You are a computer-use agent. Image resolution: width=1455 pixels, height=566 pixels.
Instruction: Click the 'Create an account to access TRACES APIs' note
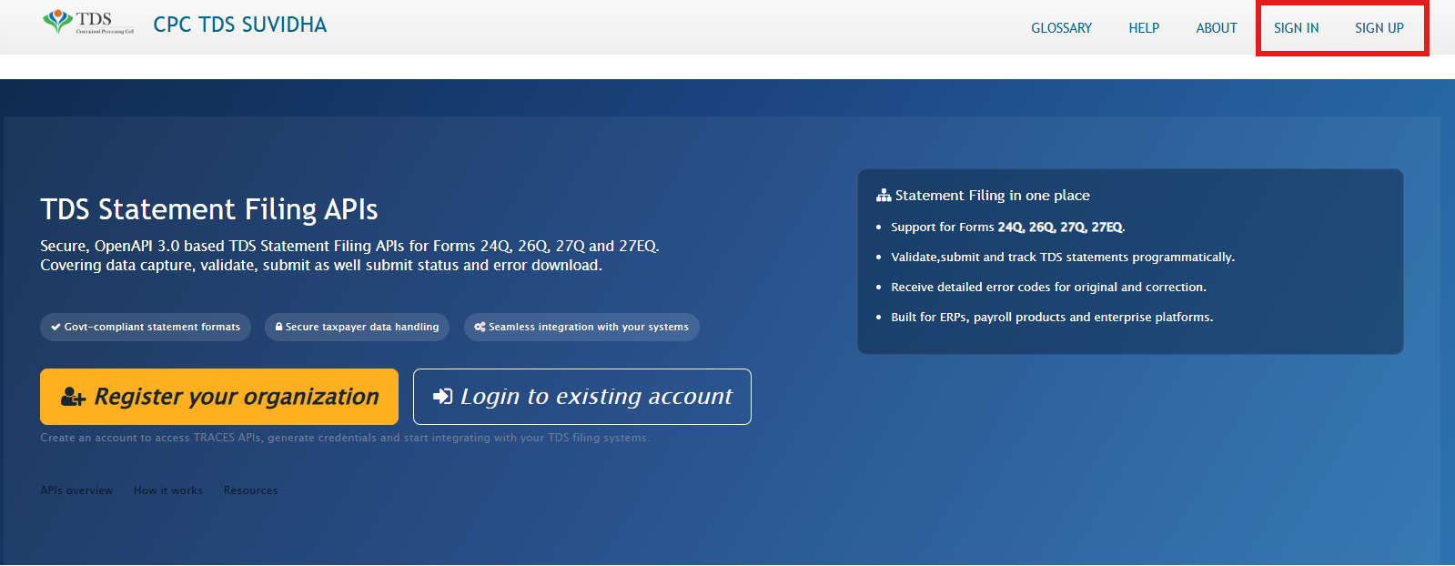[x=345, y=438]
